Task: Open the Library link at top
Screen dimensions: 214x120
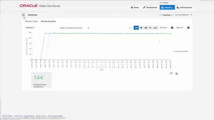Action: (164, 3)
